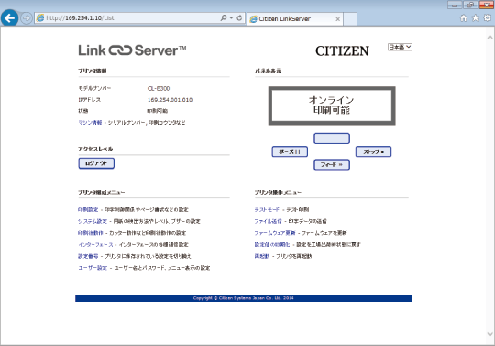Viewport: 495px width, 346px height.
Task: Click the browser forward arrow button
Action: point(27,18)
